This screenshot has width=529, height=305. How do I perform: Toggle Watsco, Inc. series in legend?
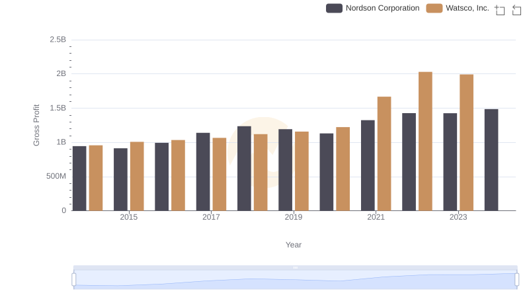[x=458, y=8]
